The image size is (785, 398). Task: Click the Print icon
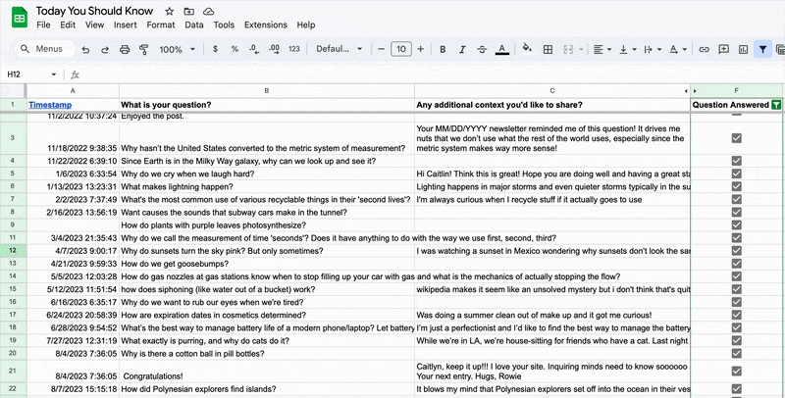pyautogui.click(x=125, y=49)
